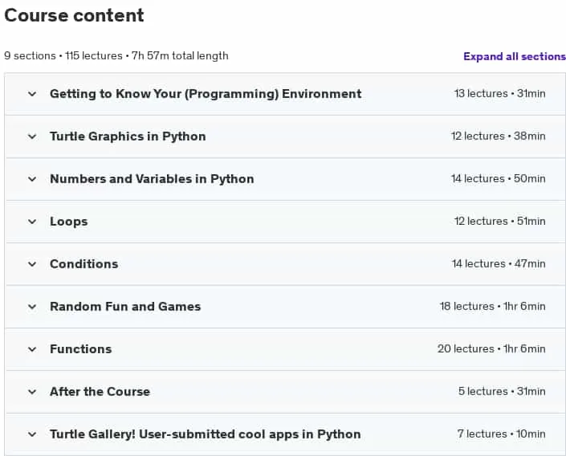566x456 pixels.
Task: Expand Turtle Gallery section chevron
Action: pyautogui.click(x=32, y=434)
